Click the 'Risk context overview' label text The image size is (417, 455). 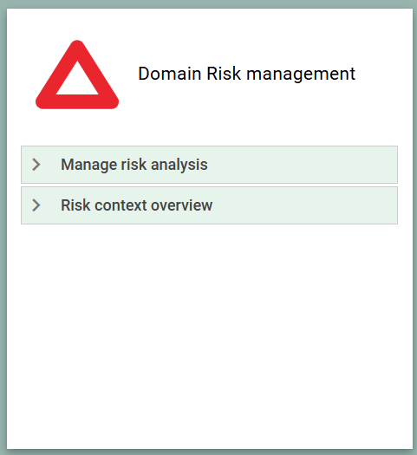(136, 205)
